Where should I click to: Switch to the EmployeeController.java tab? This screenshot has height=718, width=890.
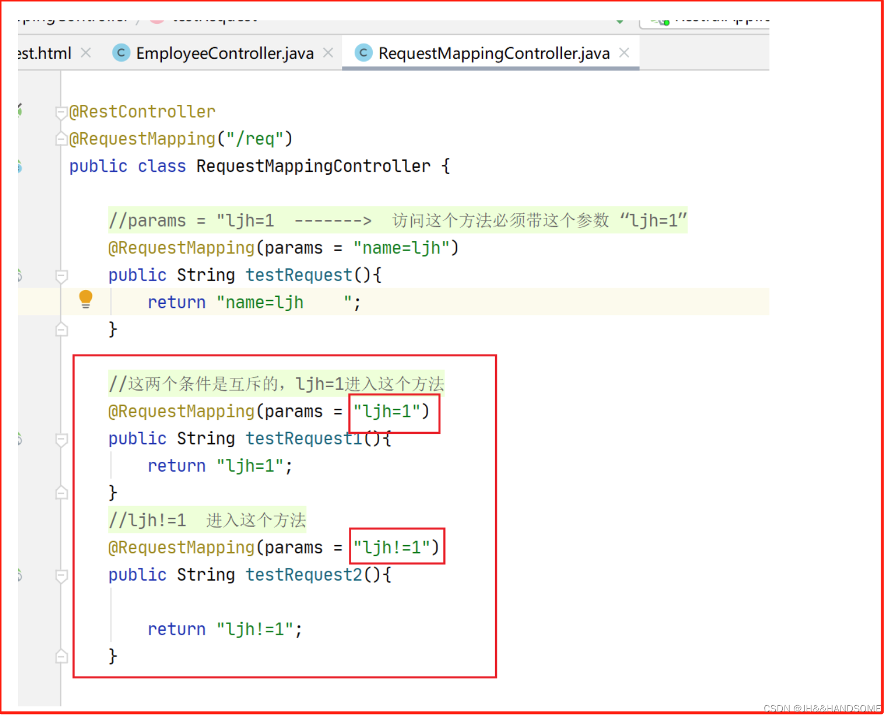[225, 54]
